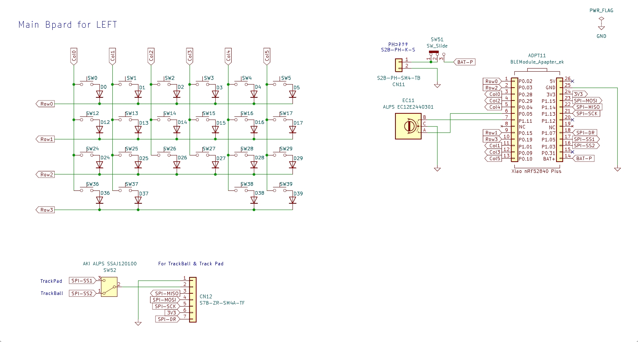The width and height of the screenshot is (638, 342).
Task: Select diode D0 symbol
Action: tap(99, 94)
